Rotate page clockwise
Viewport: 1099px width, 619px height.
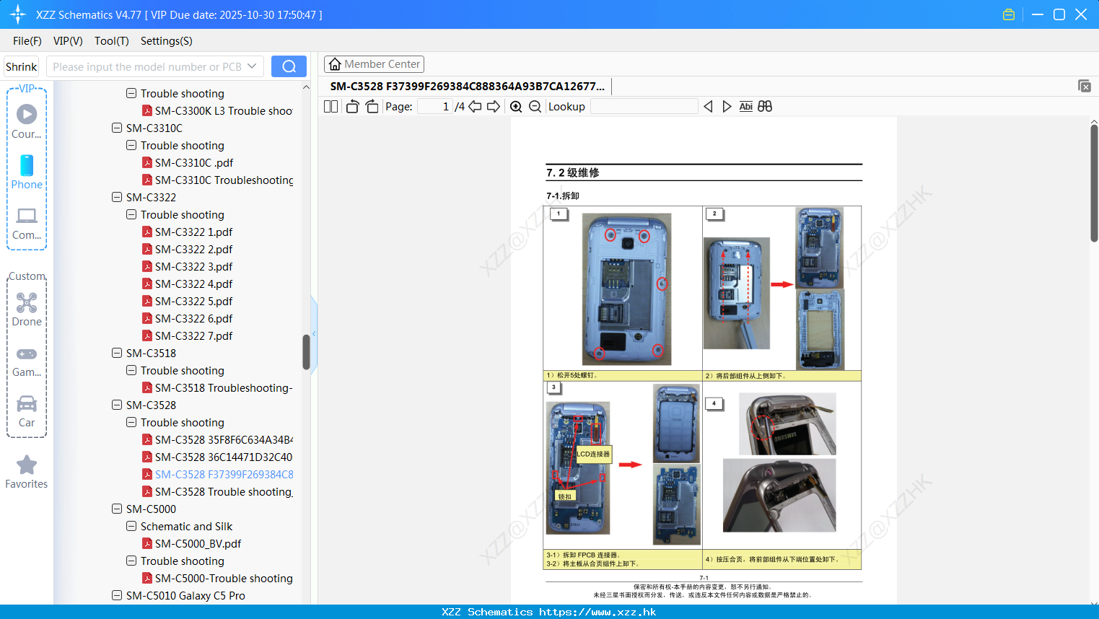[x=372, y=106]
